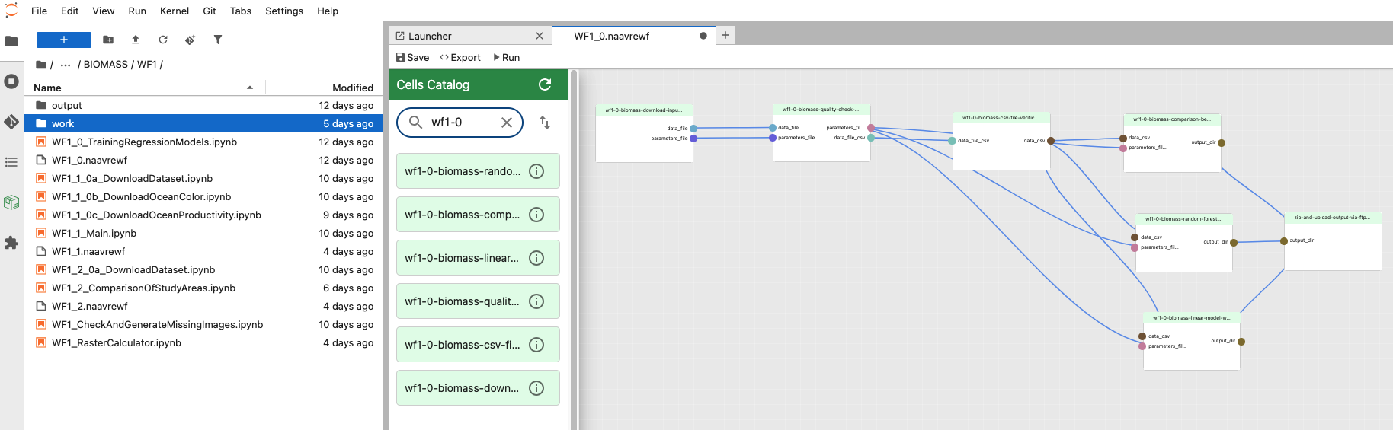Refresh the Cells Catalog
Screen dimensions: 1393x430
coord(545,84)
